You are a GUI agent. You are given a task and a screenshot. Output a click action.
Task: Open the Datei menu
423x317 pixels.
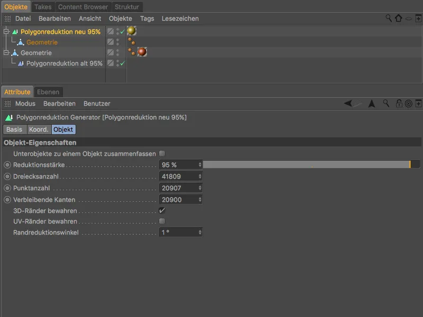point(23,18)
